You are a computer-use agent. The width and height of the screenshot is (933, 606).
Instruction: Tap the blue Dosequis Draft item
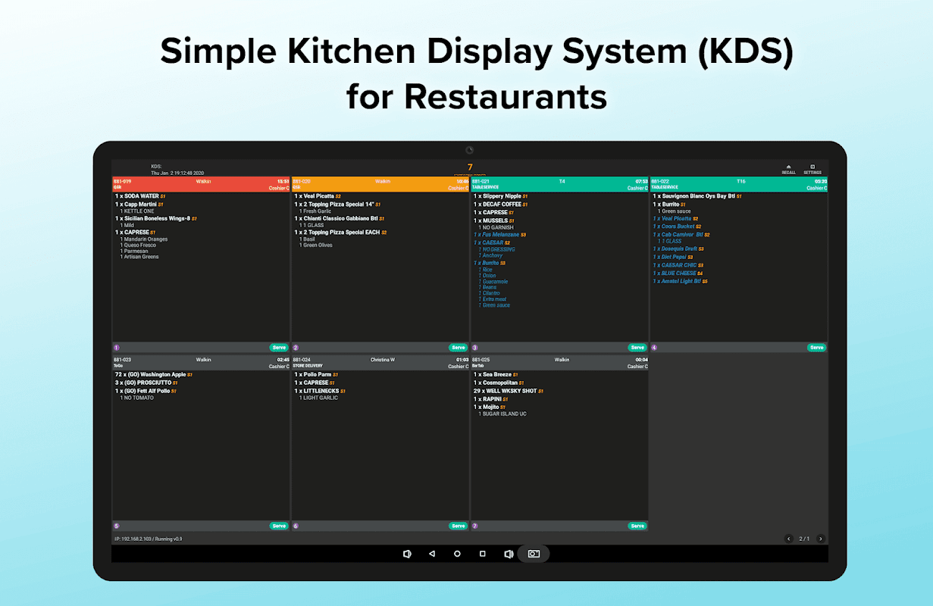[x=678, y=248]
